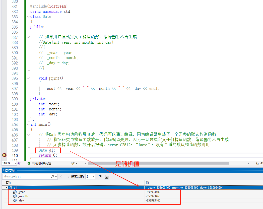
Task: Click the editor horizontal scrollbar thumb
Action: (159, 163)
